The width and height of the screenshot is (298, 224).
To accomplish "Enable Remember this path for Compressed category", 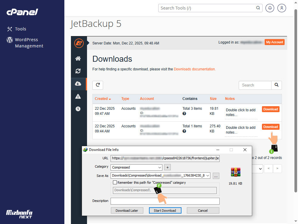I will (115, 183).
